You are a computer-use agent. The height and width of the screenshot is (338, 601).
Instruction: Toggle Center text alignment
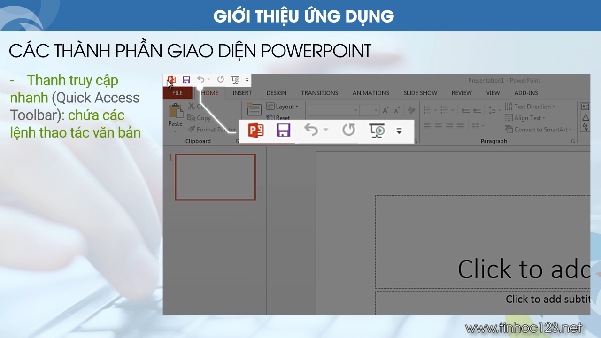438,126
